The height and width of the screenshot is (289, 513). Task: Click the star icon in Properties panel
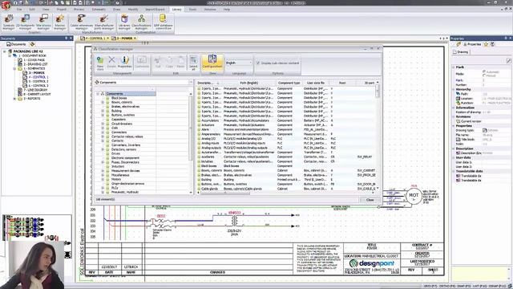(487, 44)
